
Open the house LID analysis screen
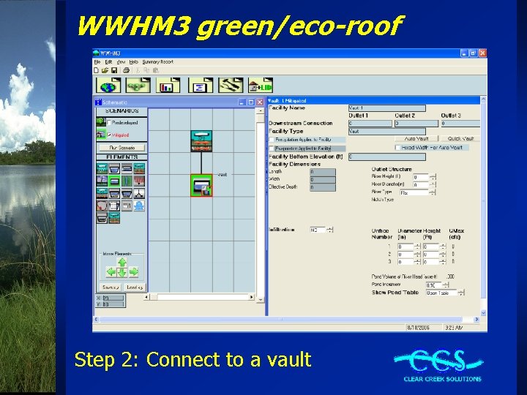[x=261, y=85]
